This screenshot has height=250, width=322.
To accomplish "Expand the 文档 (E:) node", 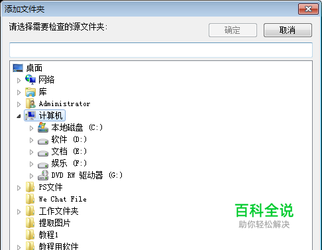I will [31, 152].
